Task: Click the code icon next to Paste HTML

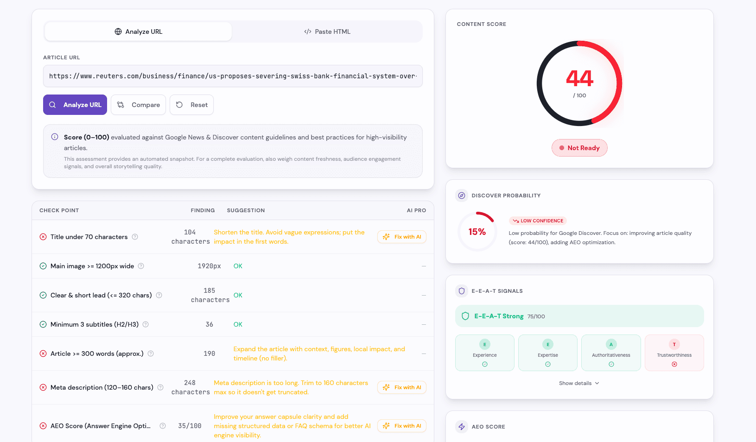Action: 307,31
